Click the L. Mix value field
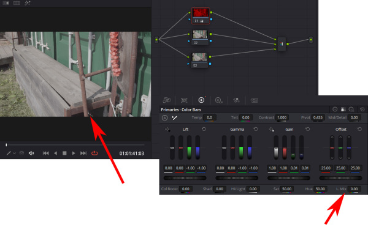Image resolution: width=368 pixels, height=230 pixels. 354,189
